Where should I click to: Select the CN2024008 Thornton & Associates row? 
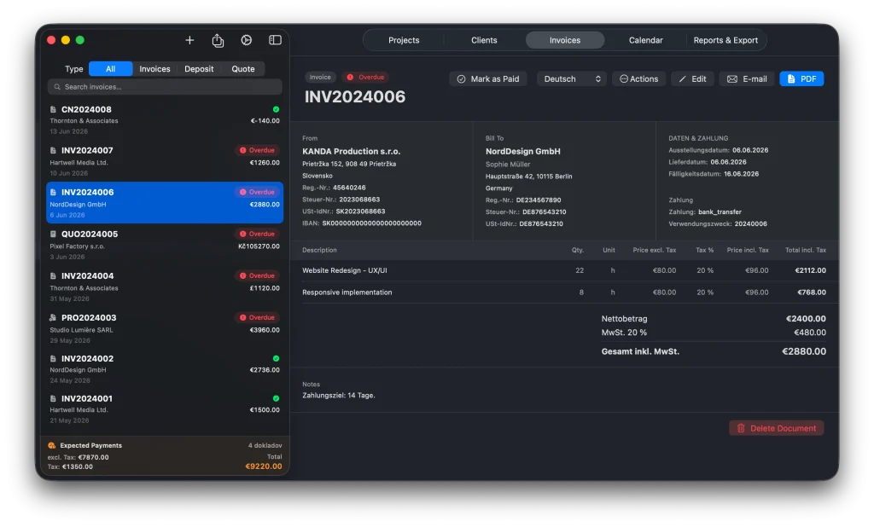pyautogui.click(x=165, y=119)
